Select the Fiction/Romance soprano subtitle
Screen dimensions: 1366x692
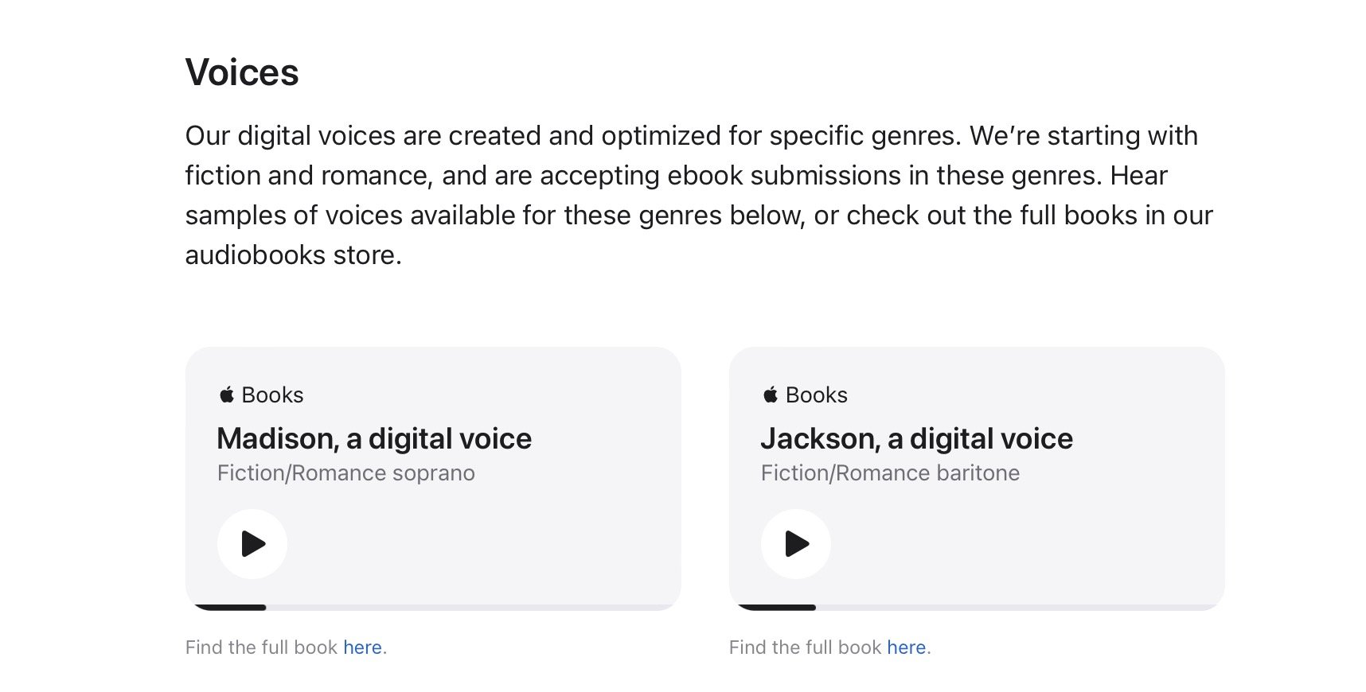point(346,473)
